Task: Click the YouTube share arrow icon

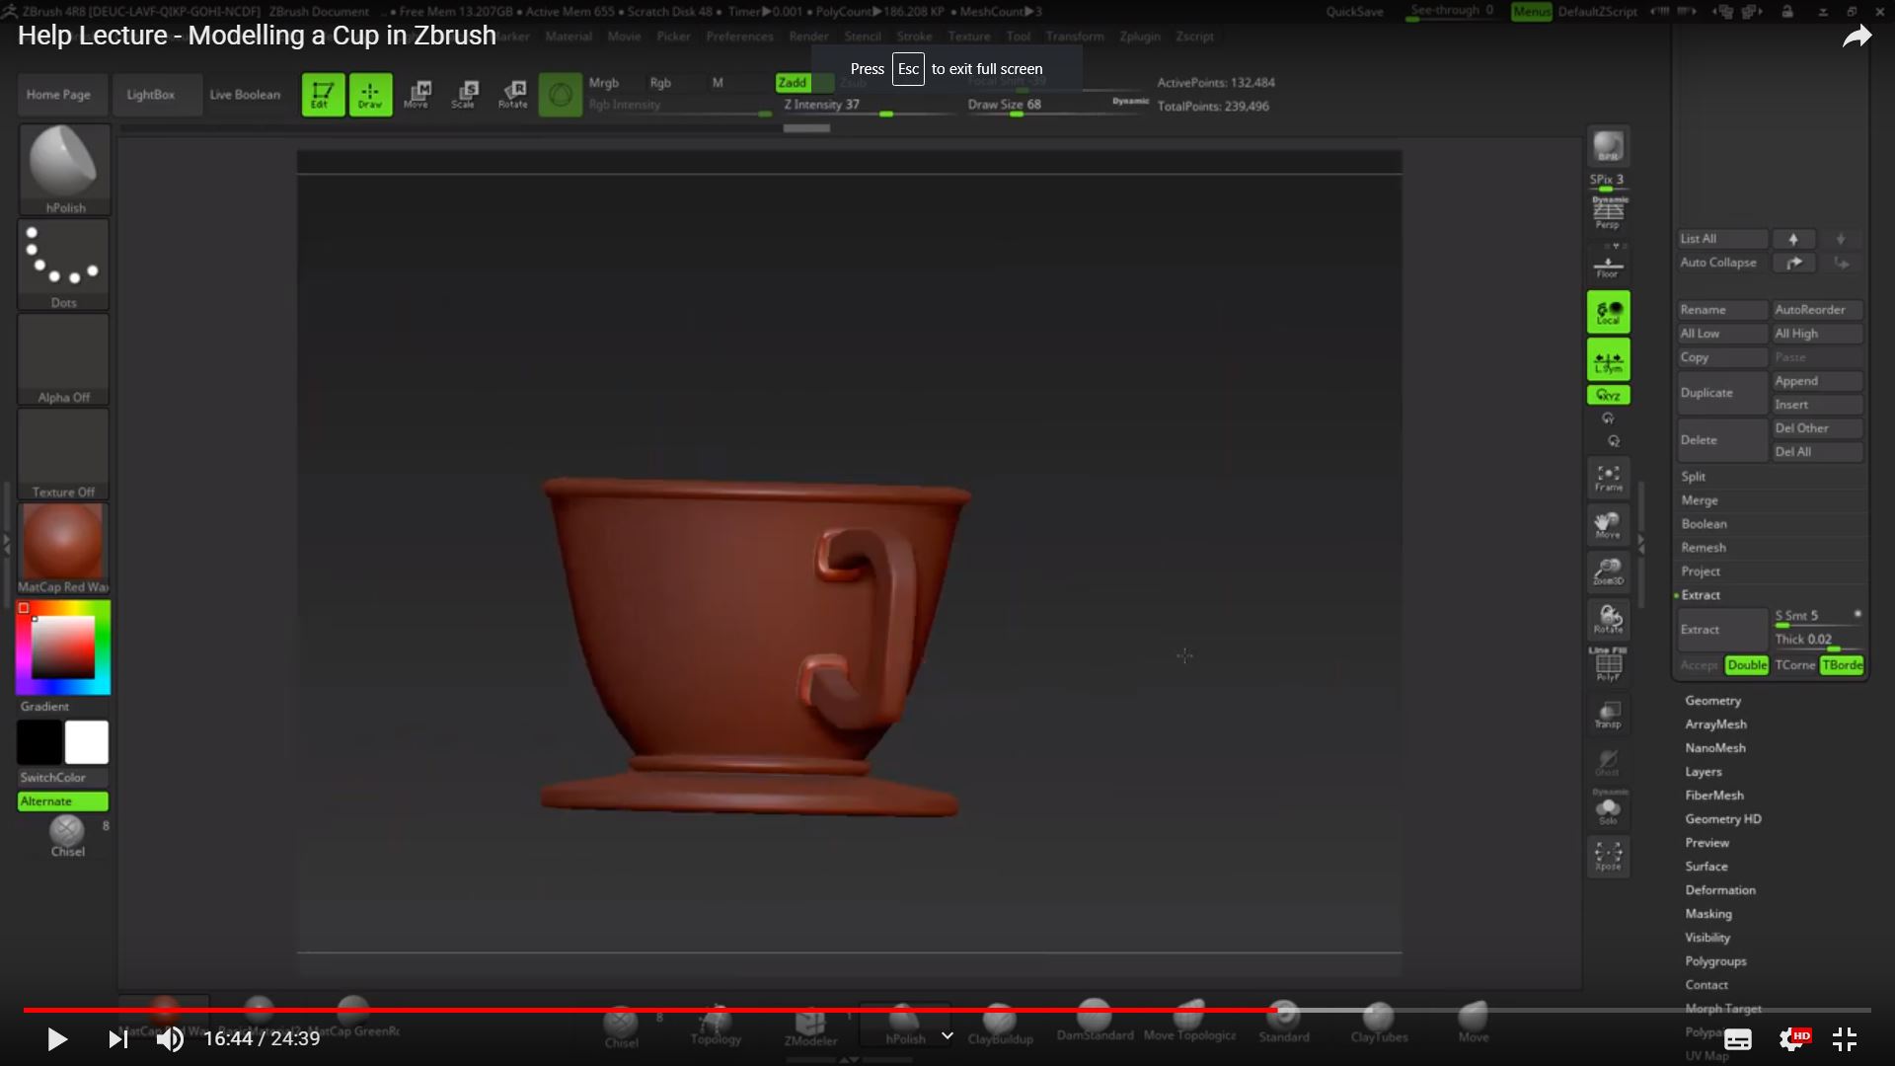Action: pyautogui.click(x=1857, y=38)
